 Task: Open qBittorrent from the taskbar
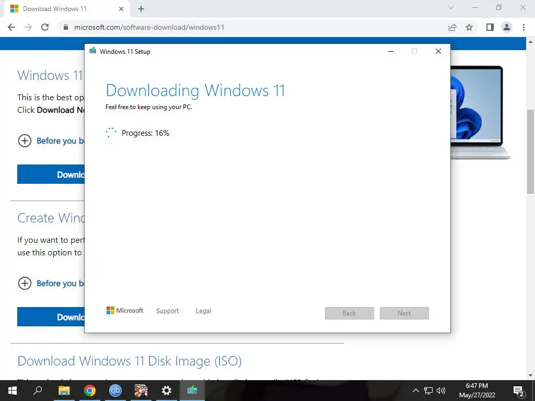coord(115,391)
